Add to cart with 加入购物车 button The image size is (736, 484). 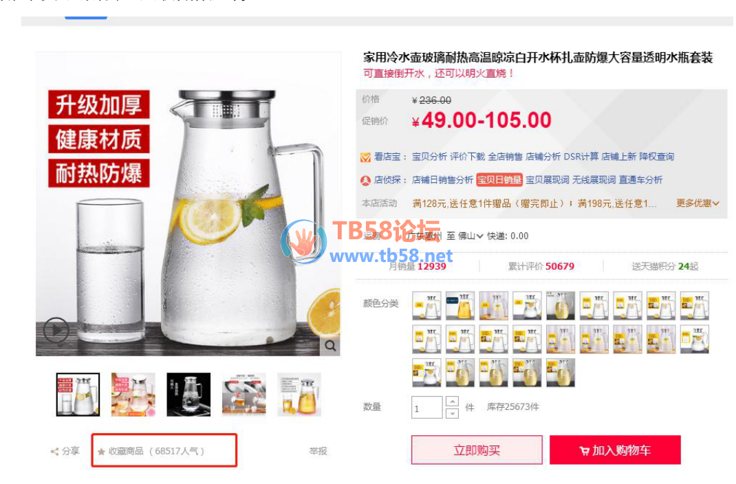click(615, 450)
